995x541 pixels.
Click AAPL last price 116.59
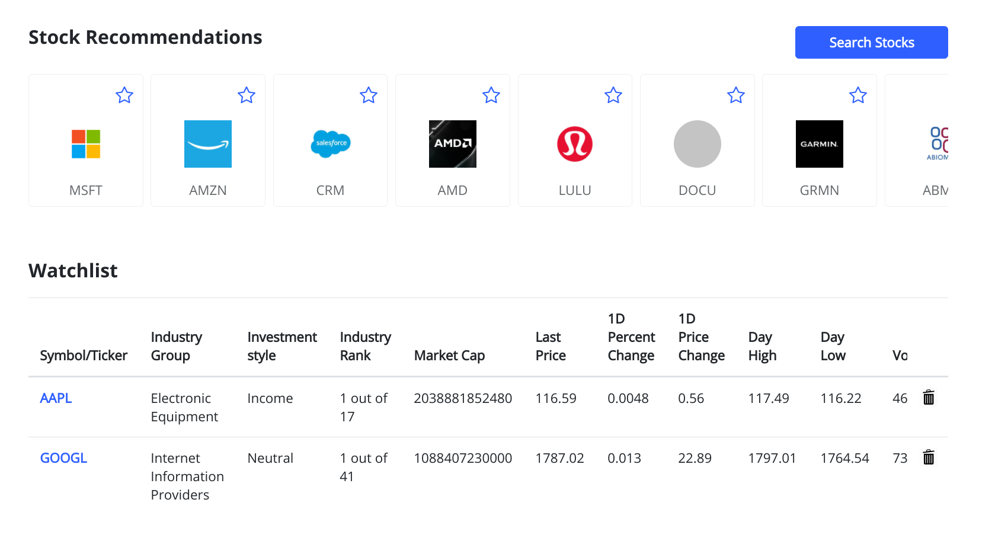(x=556, y=398)
